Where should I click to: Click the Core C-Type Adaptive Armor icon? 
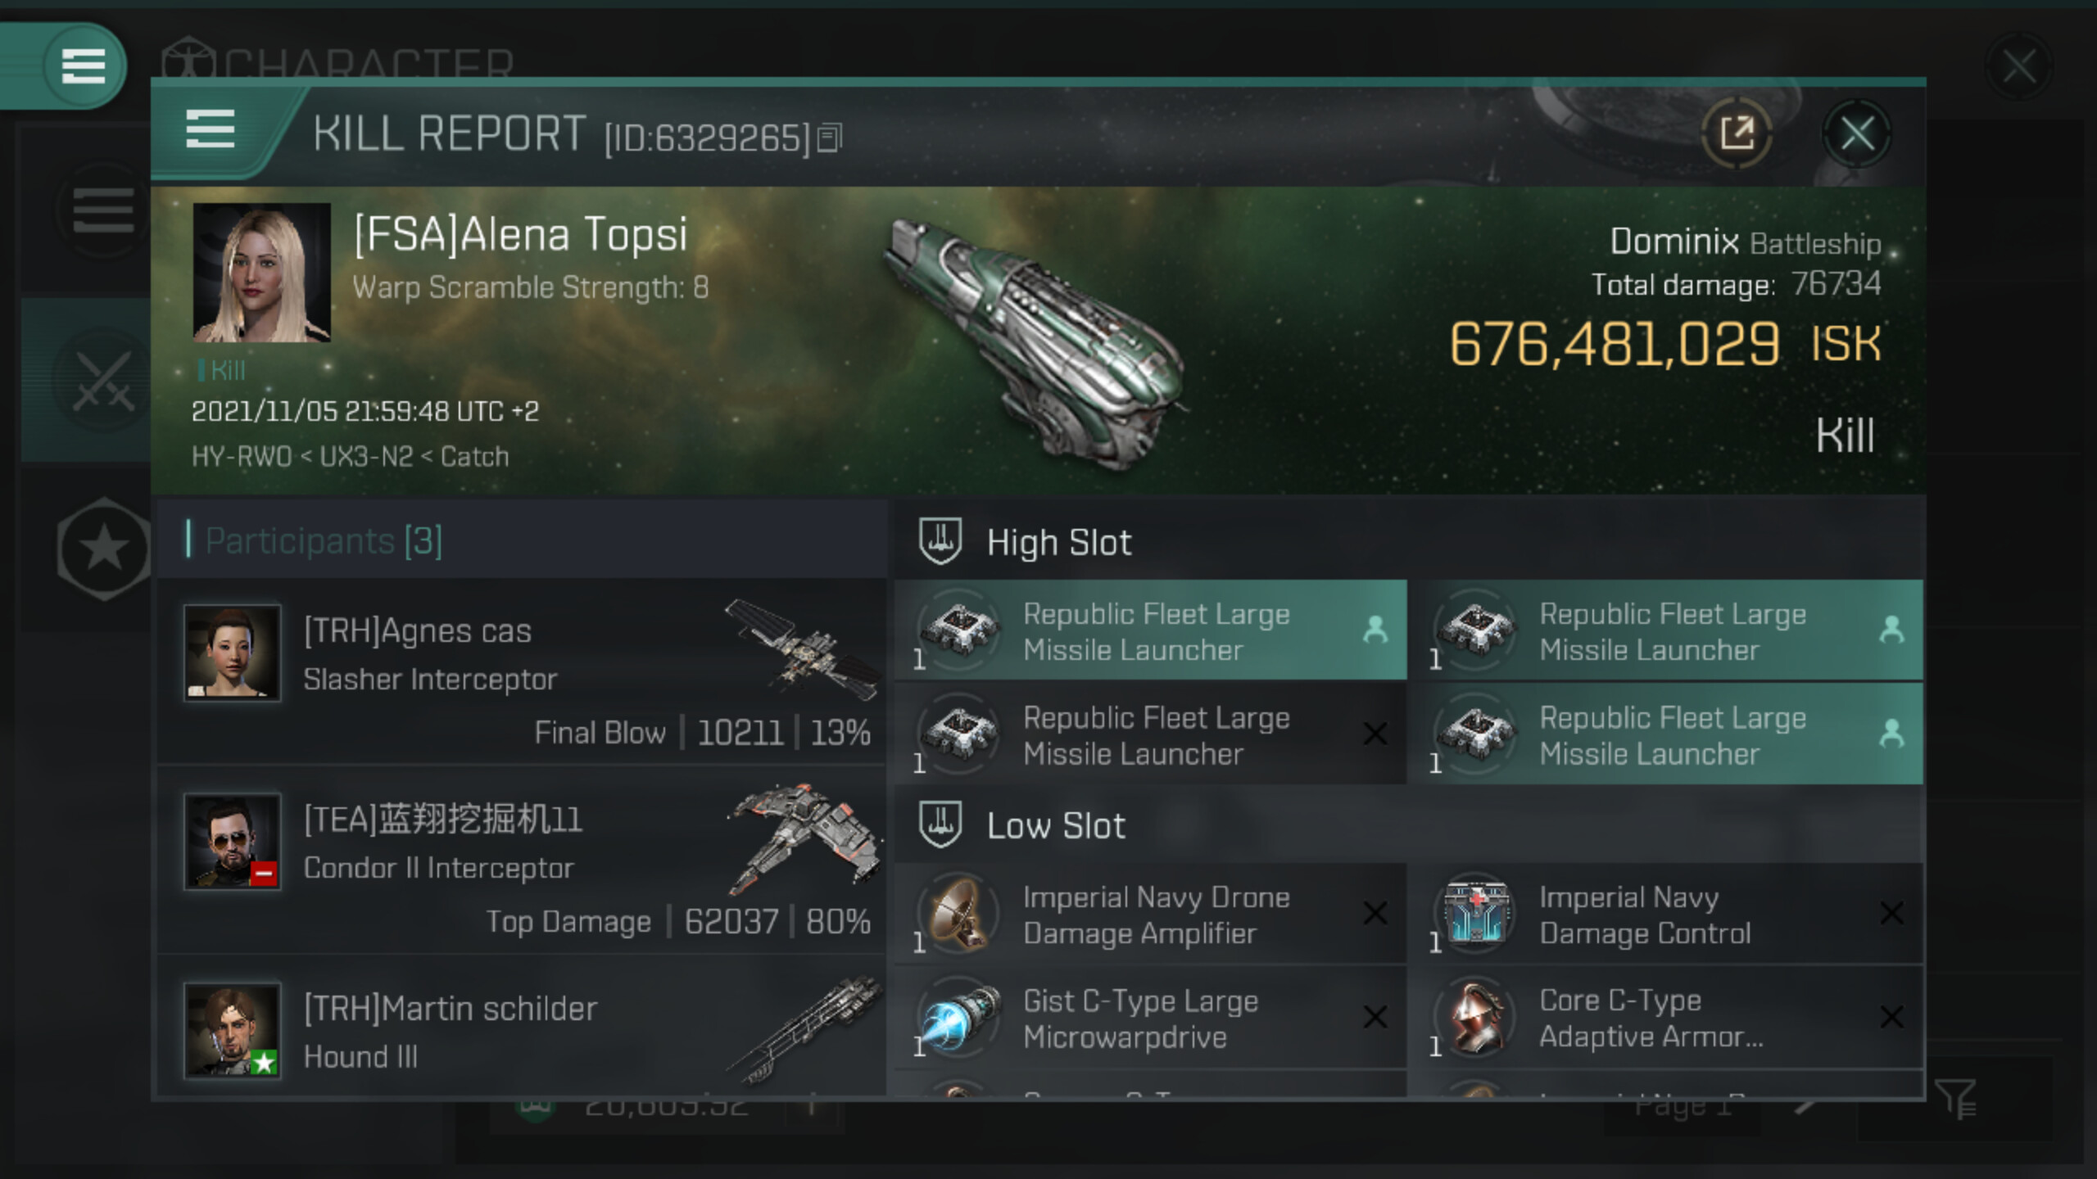coord(1476,1019)
